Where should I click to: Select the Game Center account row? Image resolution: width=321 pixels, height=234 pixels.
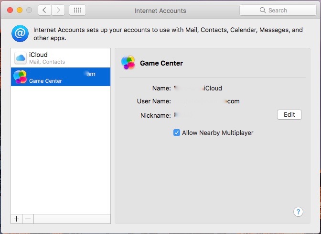click(61, 77)
